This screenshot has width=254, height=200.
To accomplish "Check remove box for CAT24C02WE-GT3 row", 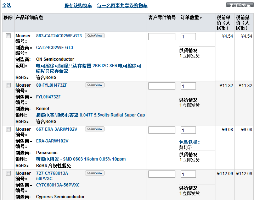I will point(8,36).
